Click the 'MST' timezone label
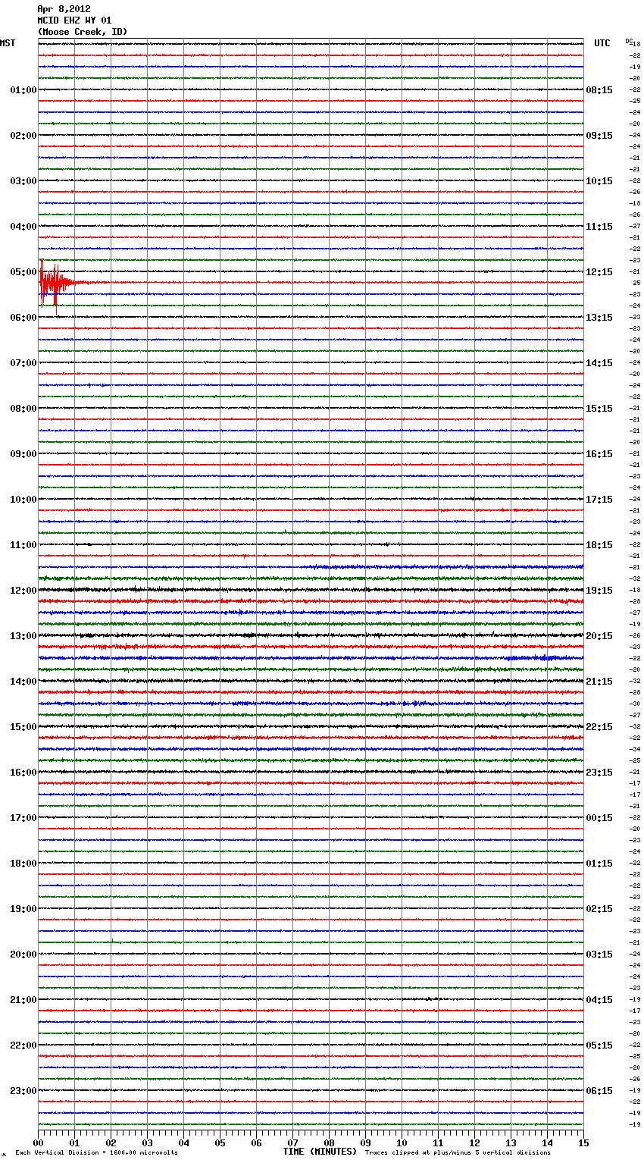 tap(8, 43)
